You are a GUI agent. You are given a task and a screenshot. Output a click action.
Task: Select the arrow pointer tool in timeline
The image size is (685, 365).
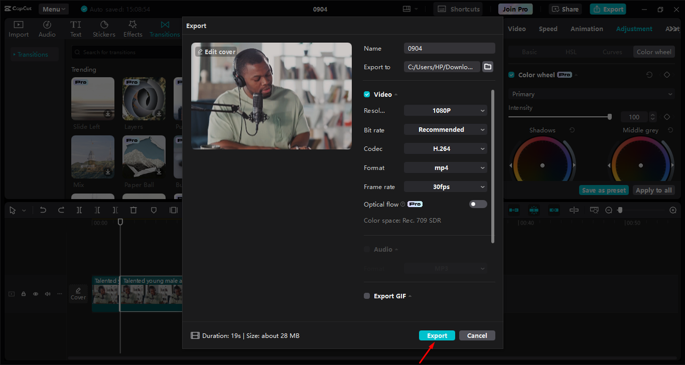point(13,210)
